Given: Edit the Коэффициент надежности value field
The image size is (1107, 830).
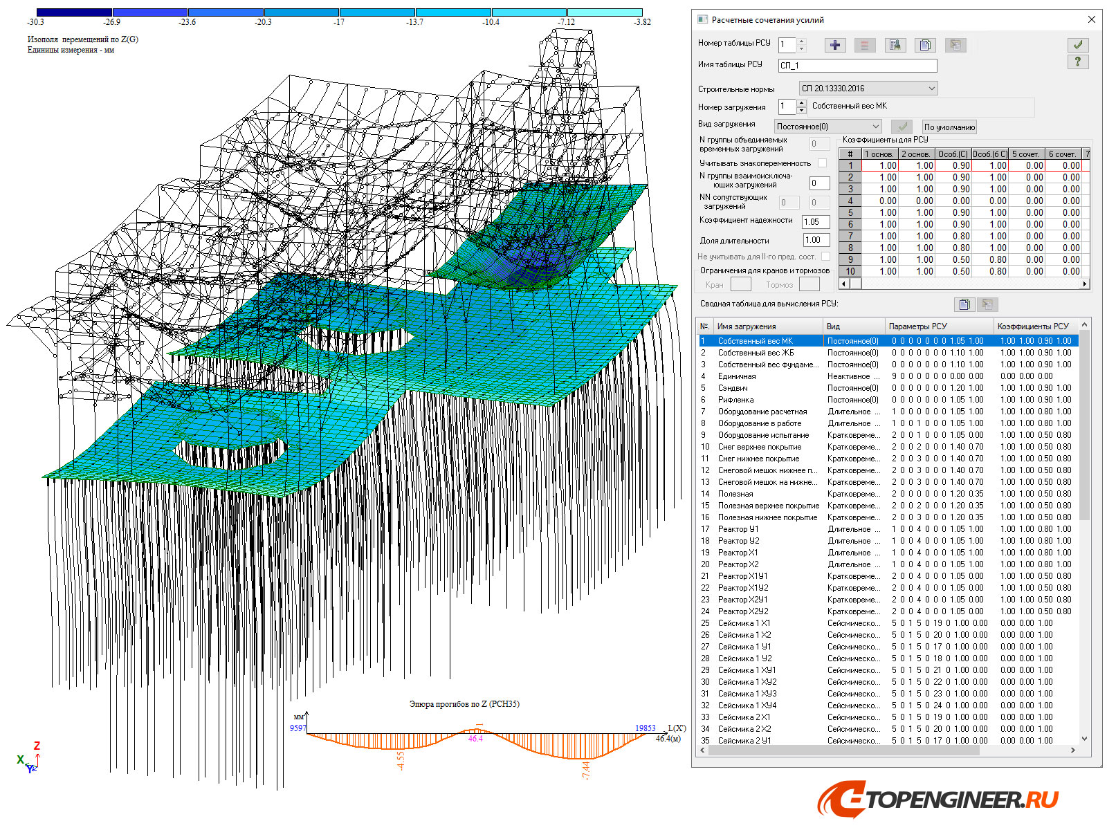Looking at the screenshot, I should [814, 221].
